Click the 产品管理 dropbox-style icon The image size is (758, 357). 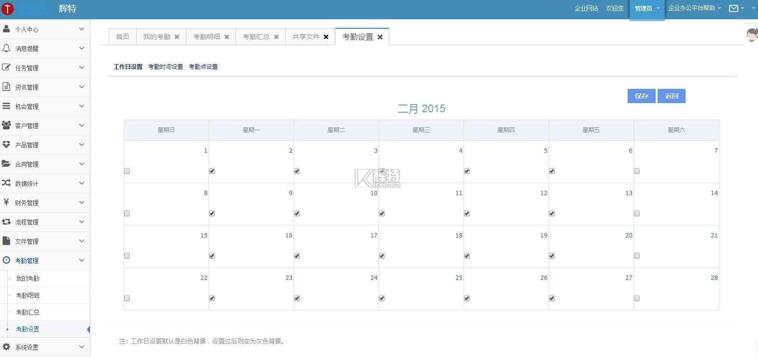(6, 145)
